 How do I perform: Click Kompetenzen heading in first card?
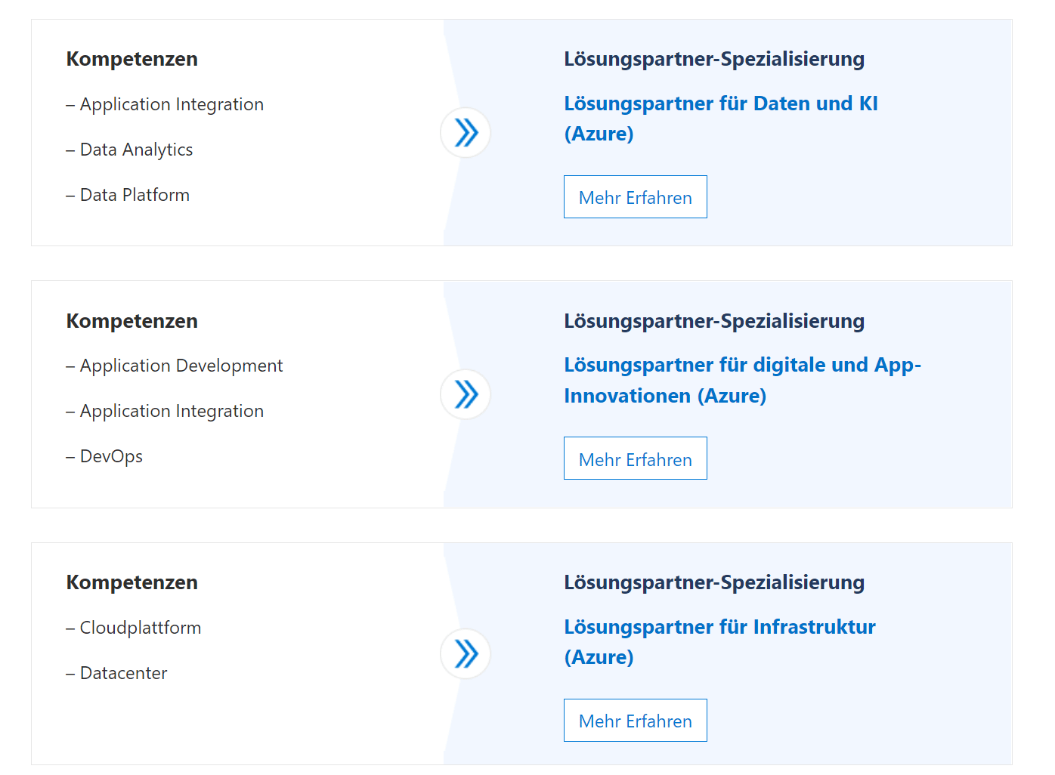(132, 59)
